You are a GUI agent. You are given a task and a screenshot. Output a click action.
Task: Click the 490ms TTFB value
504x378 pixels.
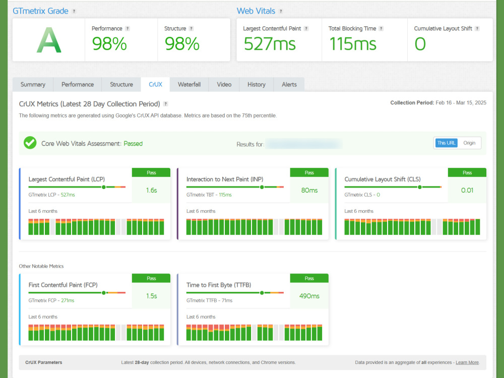[x=309, y=296]
